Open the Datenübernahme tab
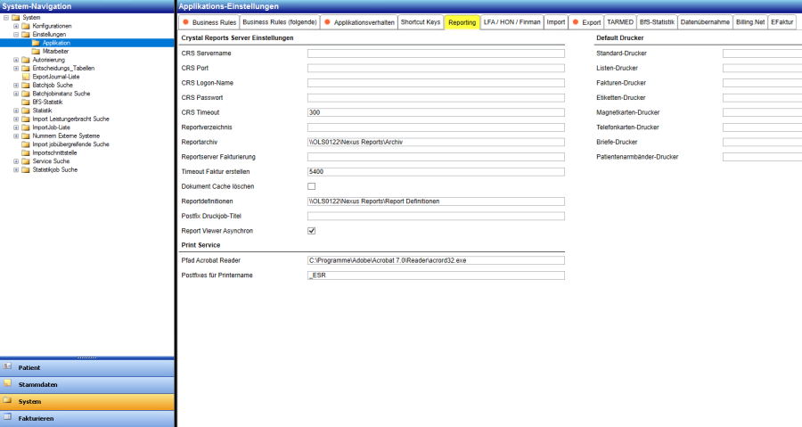The height and width of the screenshot is (427, 802). pos(705,22)
